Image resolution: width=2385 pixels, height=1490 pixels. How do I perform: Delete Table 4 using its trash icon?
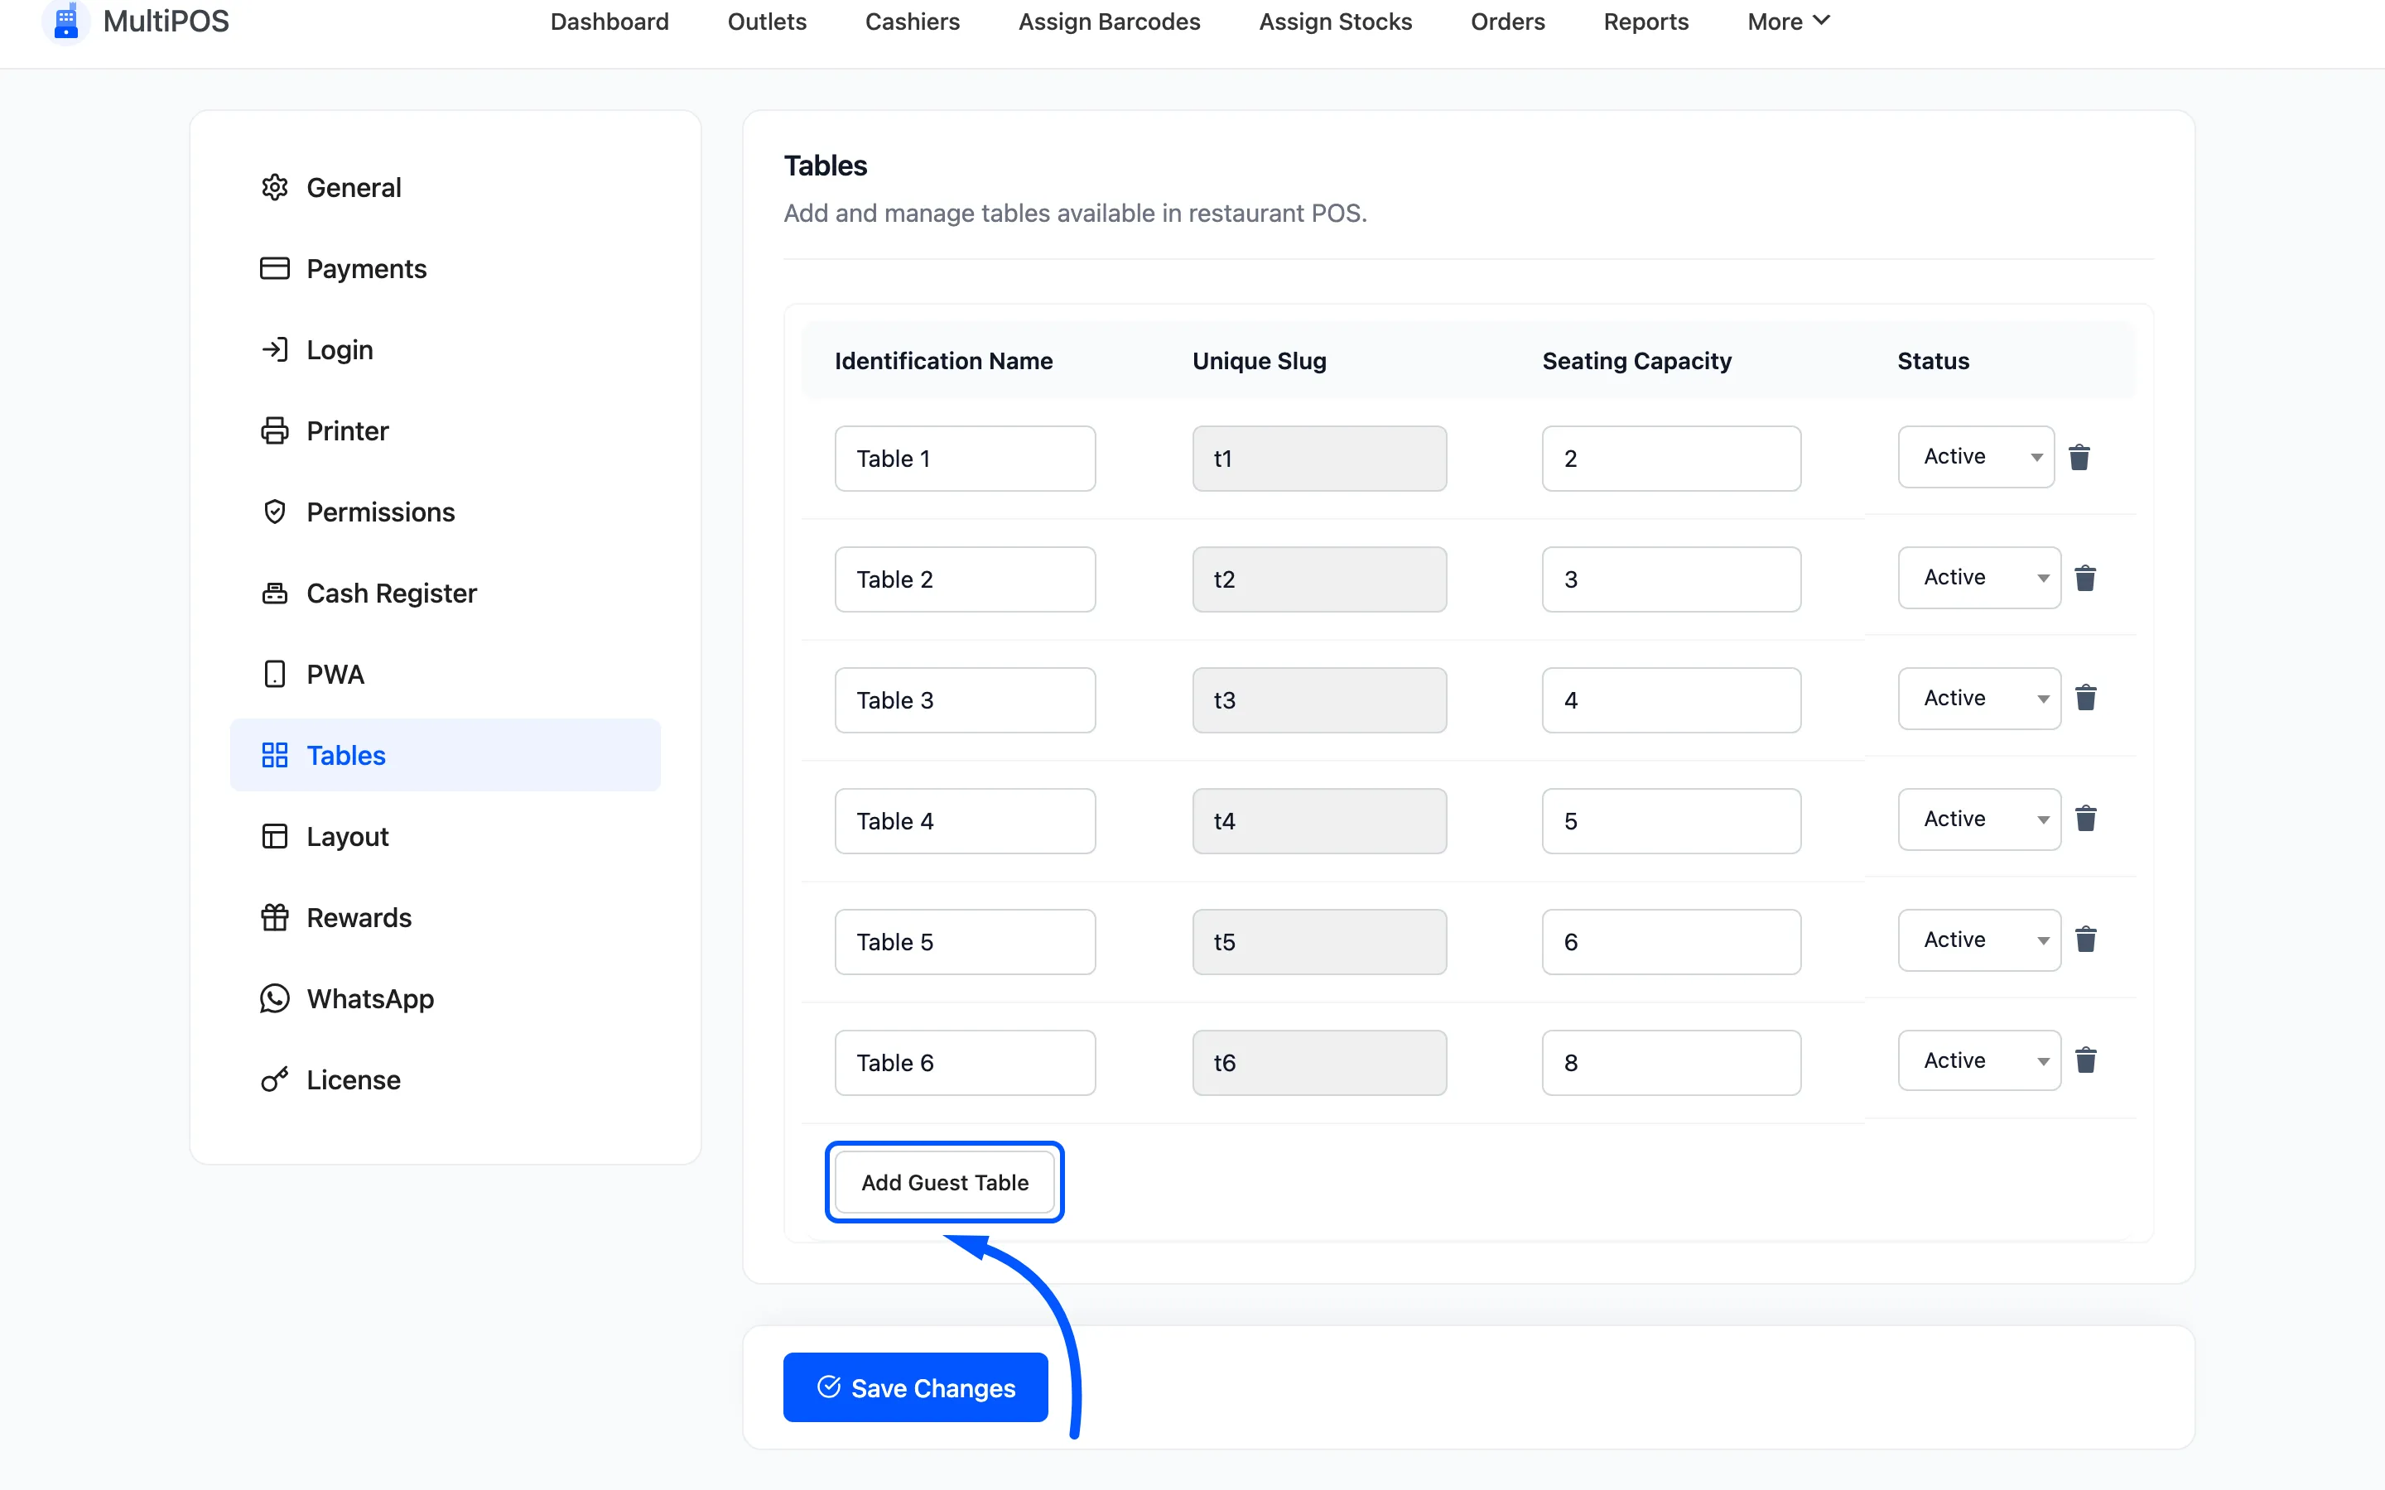tap(2085, 819)
